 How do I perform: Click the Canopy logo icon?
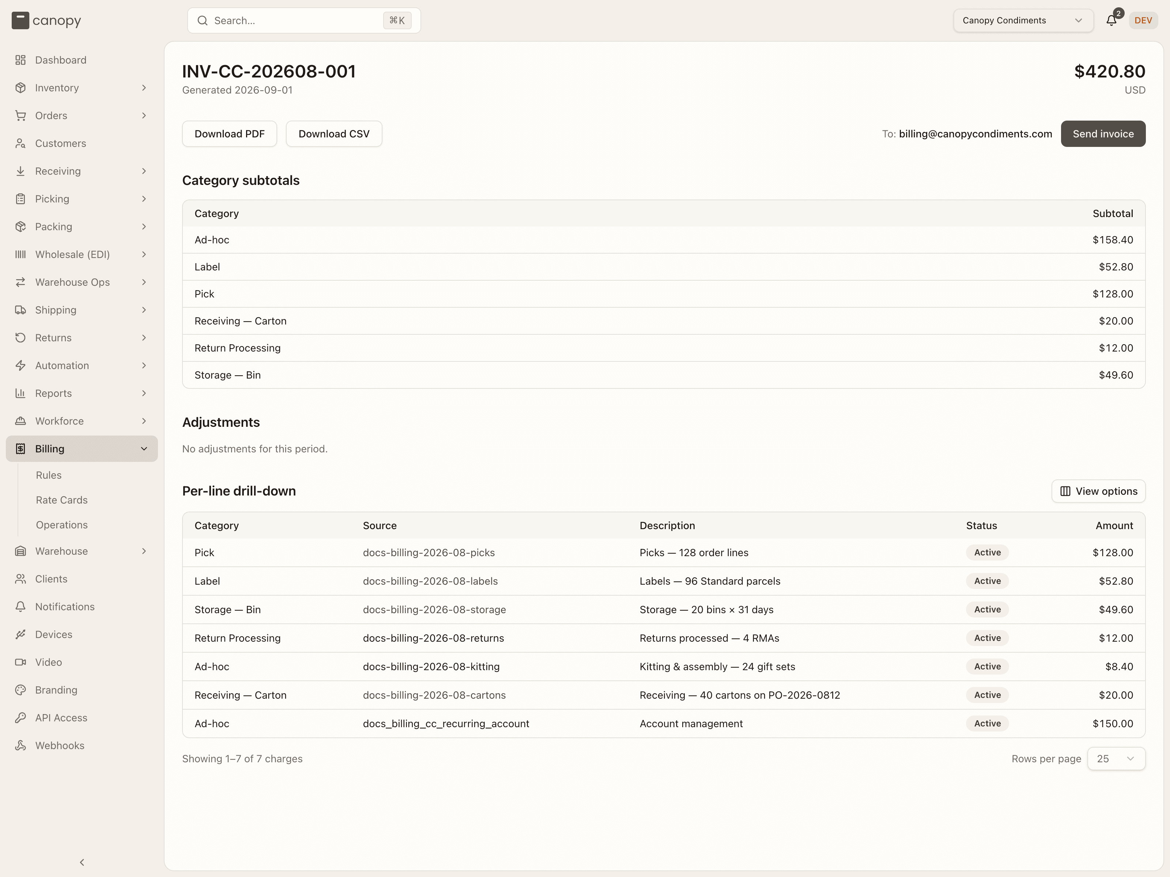click(20, 20)
